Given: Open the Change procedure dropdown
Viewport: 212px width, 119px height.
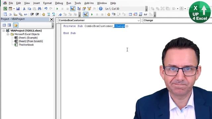Looking at the screenshot, I should tap(177, 20).
